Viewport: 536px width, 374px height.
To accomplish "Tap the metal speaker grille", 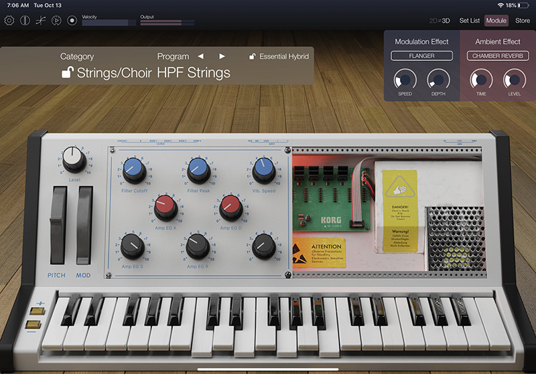I will tap(456, 239).
